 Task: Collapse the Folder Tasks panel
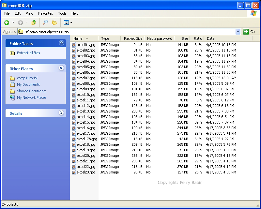coord(61,43)
